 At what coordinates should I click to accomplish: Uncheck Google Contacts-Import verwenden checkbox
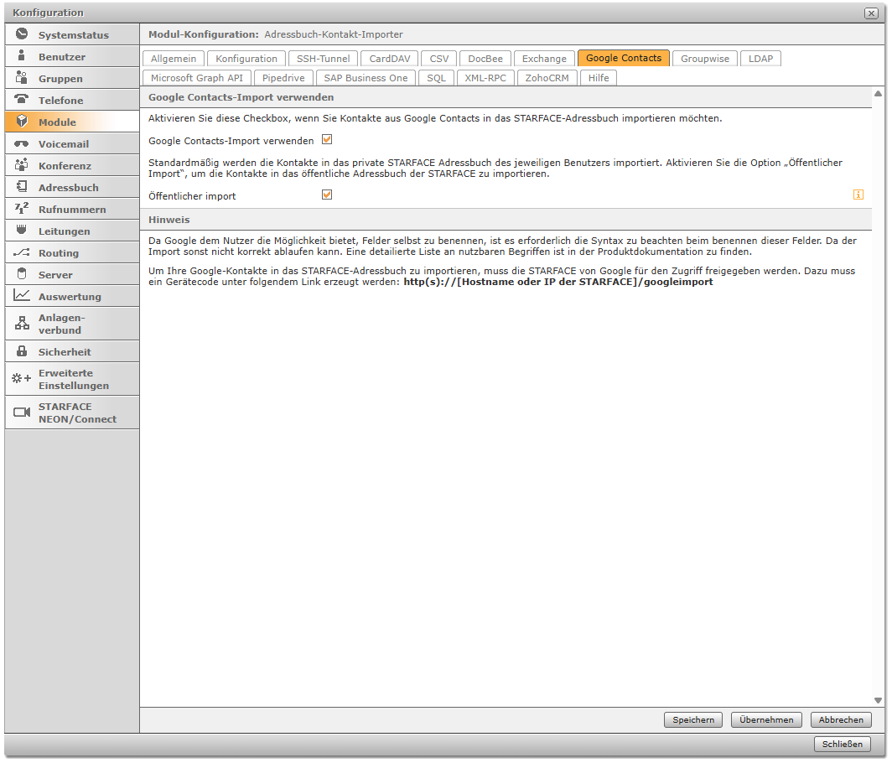click(x=327, y=140)
